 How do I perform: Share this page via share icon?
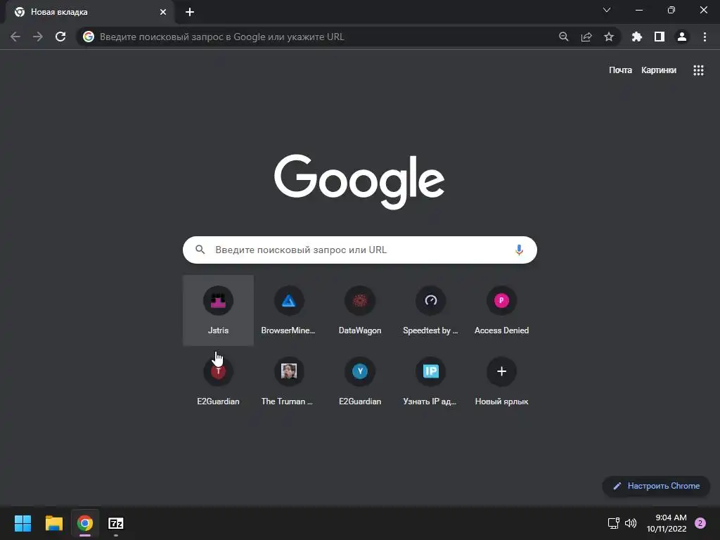point(586,37)
